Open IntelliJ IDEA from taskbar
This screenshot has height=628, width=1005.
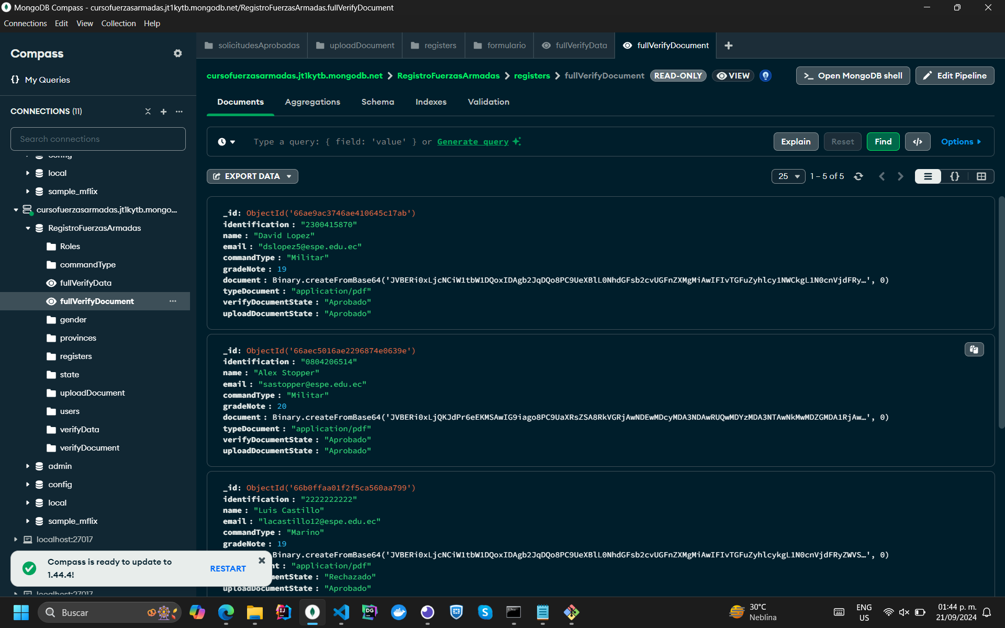coord(284,612)
